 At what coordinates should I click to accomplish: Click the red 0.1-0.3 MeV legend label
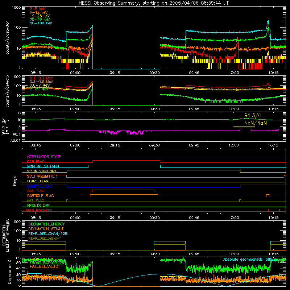[x=41, y=78]
